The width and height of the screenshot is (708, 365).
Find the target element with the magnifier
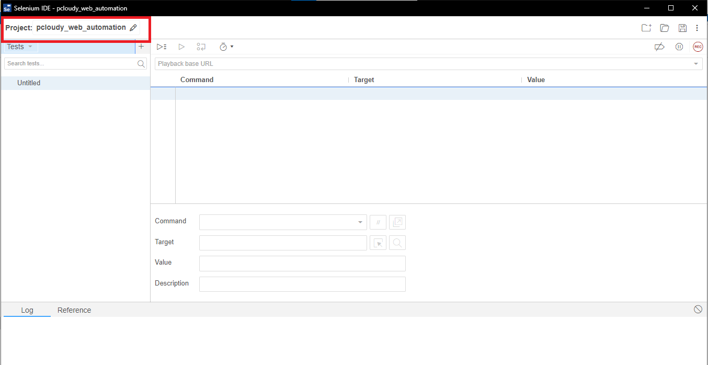tap(397, 243)
